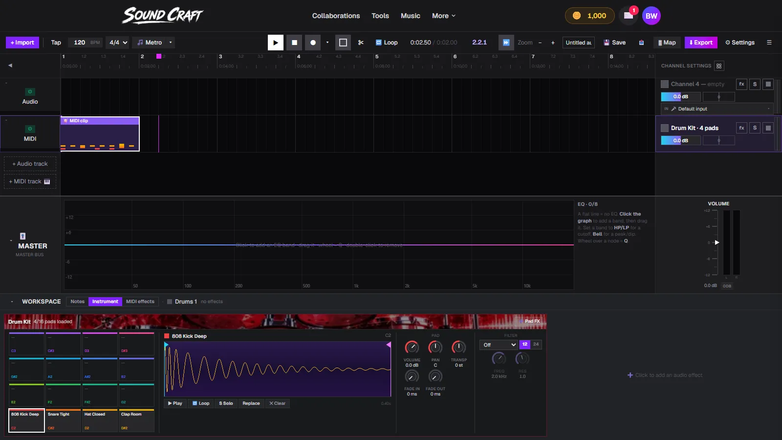Click the Export button
Screen dimensions: 782x440
coord(701,43)
